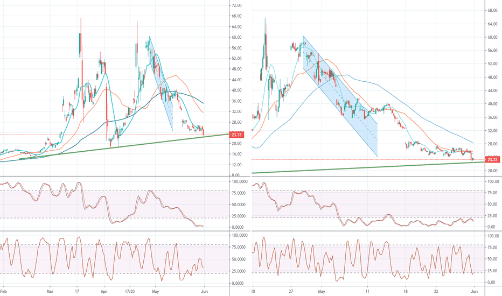The width and height of the screenshot is (502, 296).
Task: Click the 60.00 level on left price axis
Action: 236,37
